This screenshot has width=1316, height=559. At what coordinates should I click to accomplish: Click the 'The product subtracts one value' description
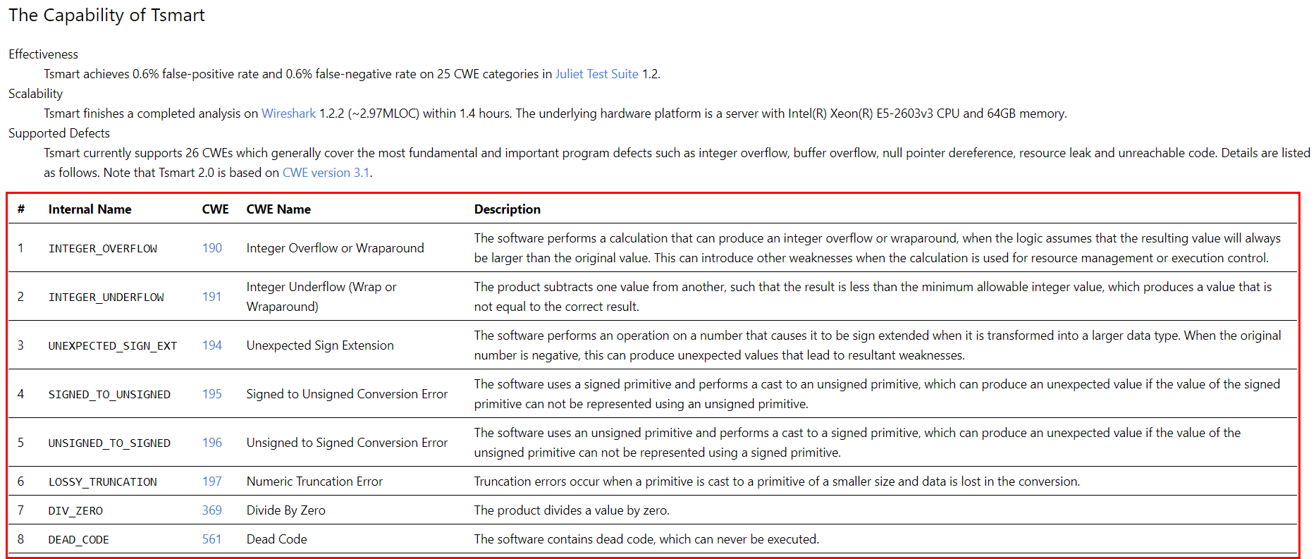(873, 297)
